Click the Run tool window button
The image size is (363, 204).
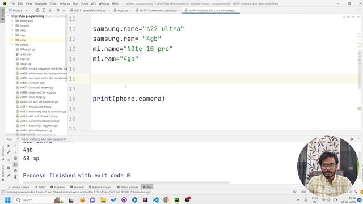tap(147, 187)
